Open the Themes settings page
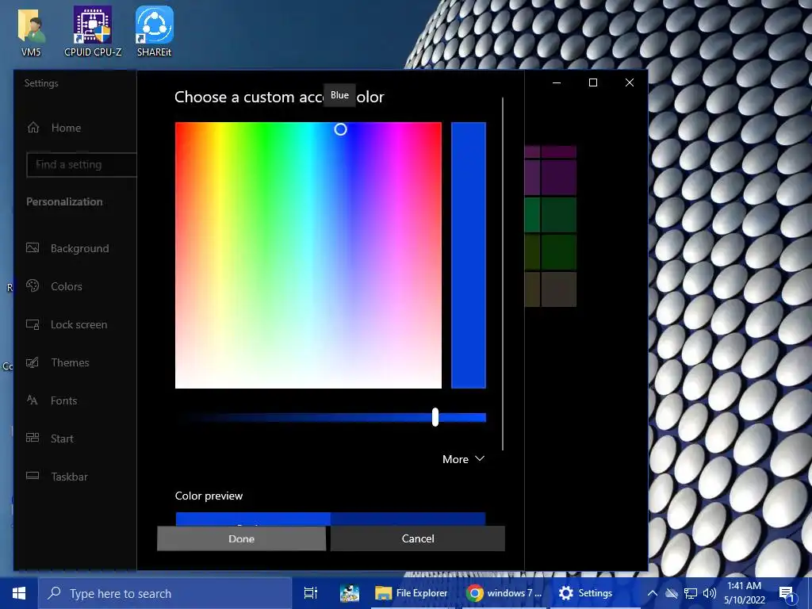Image resolution: width=812 pixels, height=609 pixels. (70, 362)
